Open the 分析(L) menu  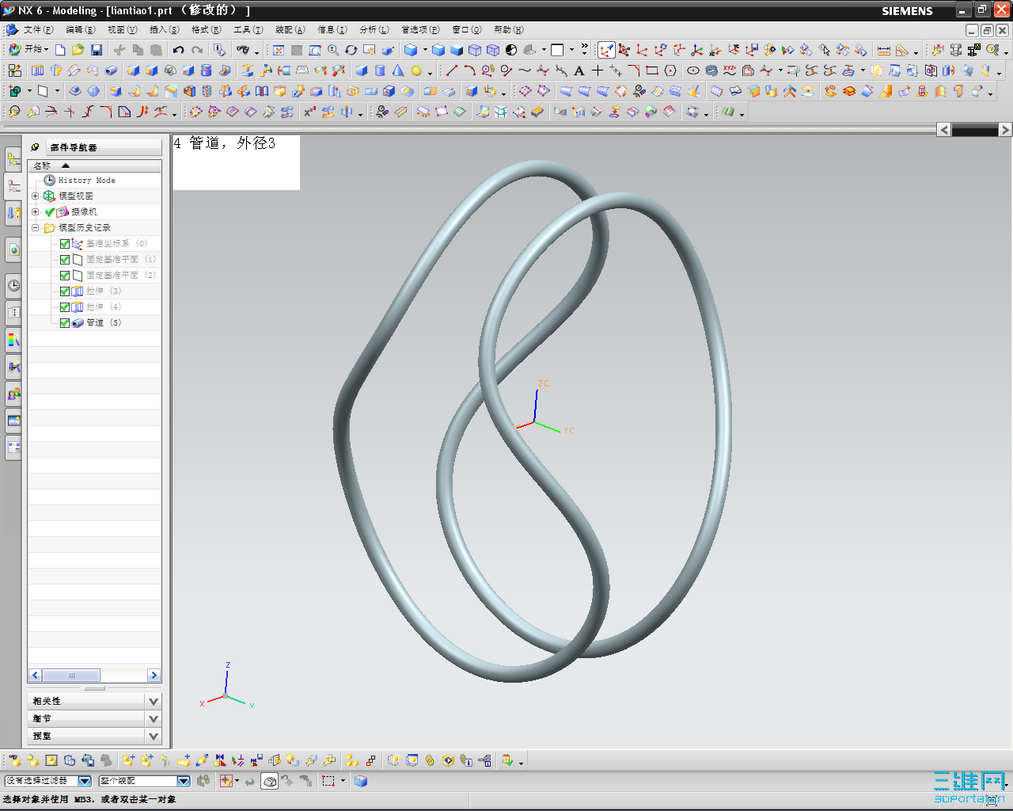[374, 29]
